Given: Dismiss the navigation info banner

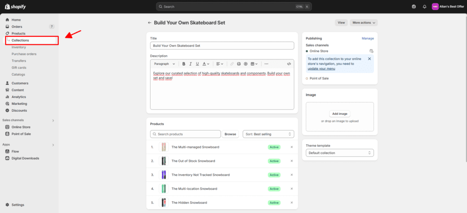Looking at the screenshot, I should click(369, 59).
